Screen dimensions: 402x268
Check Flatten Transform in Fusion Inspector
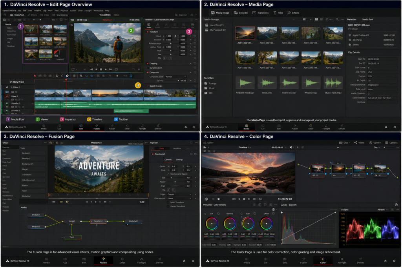point(168,206)
